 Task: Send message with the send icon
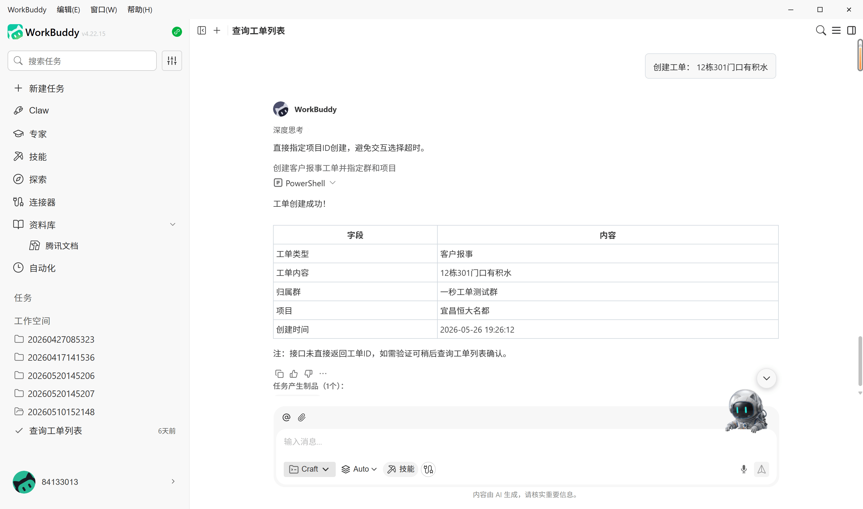pyautogui.click(x=762, y=469)
